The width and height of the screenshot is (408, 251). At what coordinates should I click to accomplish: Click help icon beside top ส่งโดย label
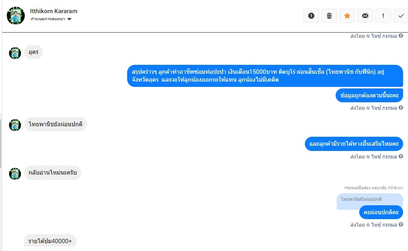click(x=401, y=36)
